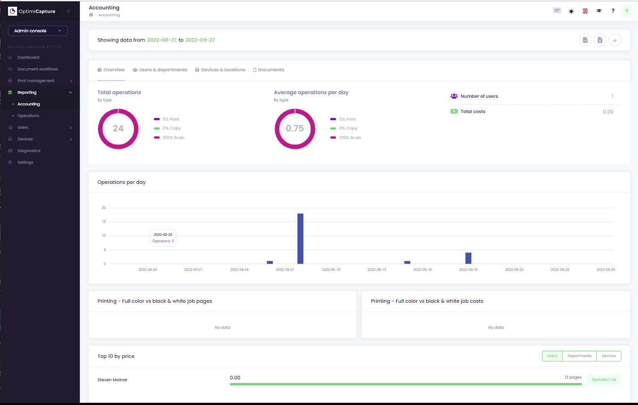Click the Document workflows sidebar icon
638x405 pixels.
point(10,69)
